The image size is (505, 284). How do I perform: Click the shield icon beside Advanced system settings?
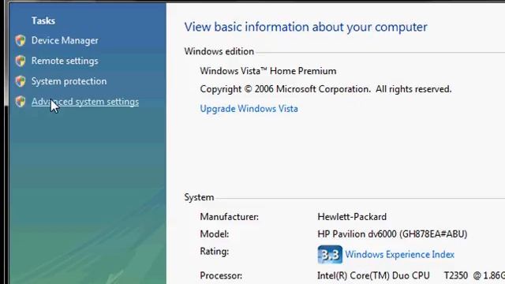point(21,102)
